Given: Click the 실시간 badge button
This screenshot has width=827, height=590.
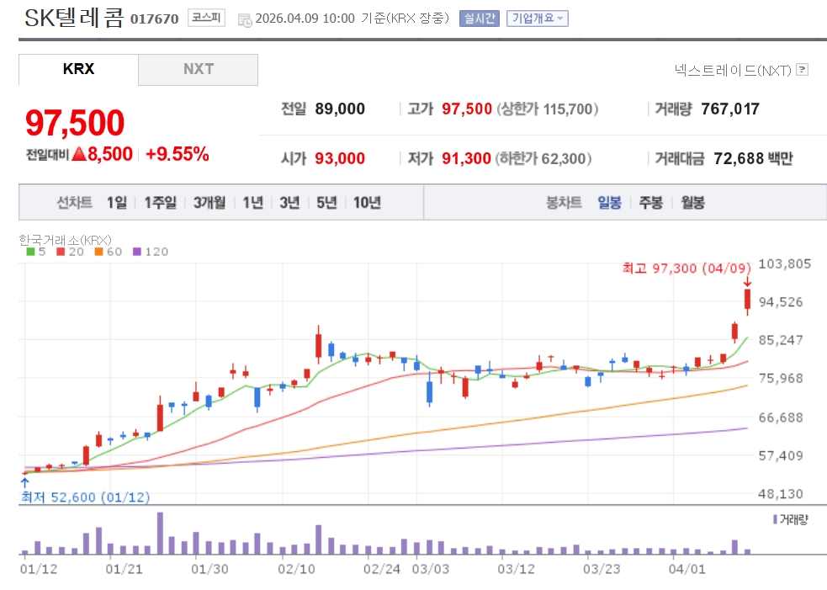Looking at the screenshot, I should [x=479, y=19].
